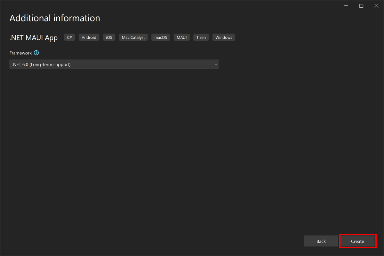The height and width of the screenshot is (256, 384).
Task: Click the Android tag
Action: coord(89,37)
